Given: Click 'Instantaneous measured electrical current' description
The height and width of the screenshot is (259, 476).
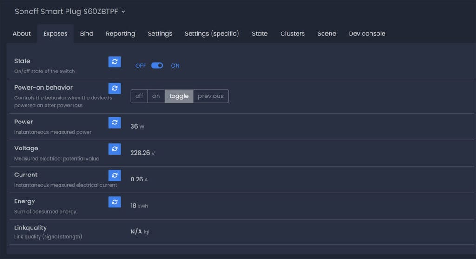Looking at the screenshot, I should pyautogui.click(x=66, y=185).
